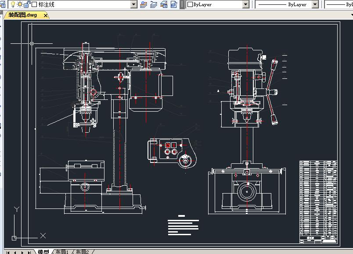Click the Layer Previous icon
This screenshot has height=254, width=353.
(154, 4)
